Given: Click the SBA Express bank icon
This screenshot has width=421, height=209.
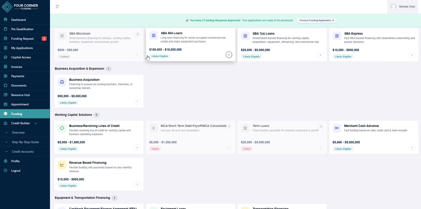Looking at the screenshot, I should tap(337, 36).
